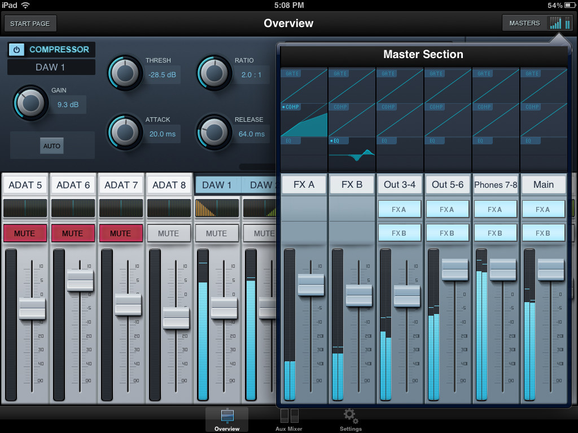Click the Main fader handle
578x433 pixels.
(x=551, y=269)
